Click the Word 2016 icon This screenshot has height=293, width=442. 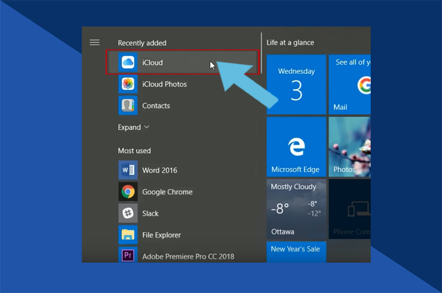tap(128, 170)
